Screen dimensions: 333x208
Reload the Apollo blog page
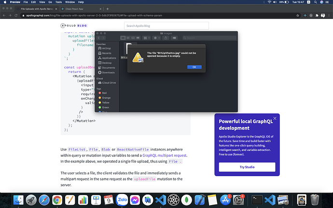coord(16,15)
